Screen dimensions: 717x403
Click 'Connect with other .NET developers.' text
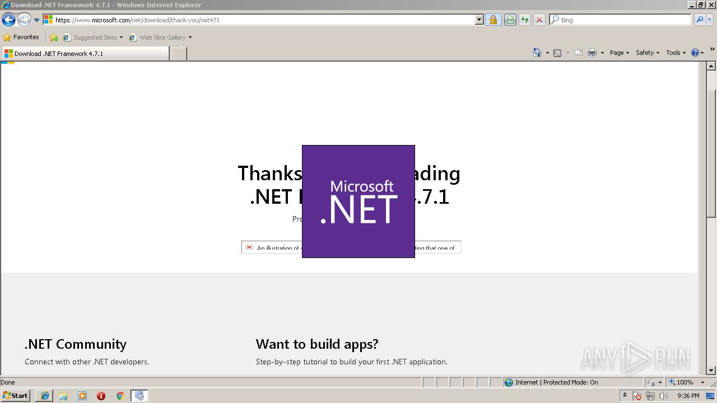coord(87,362)
